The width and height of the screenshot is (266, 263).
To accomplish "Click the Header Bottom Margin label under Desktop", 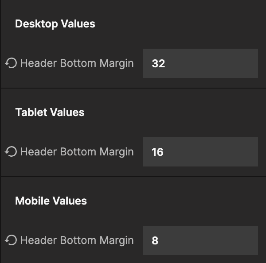I will point(77,63).
